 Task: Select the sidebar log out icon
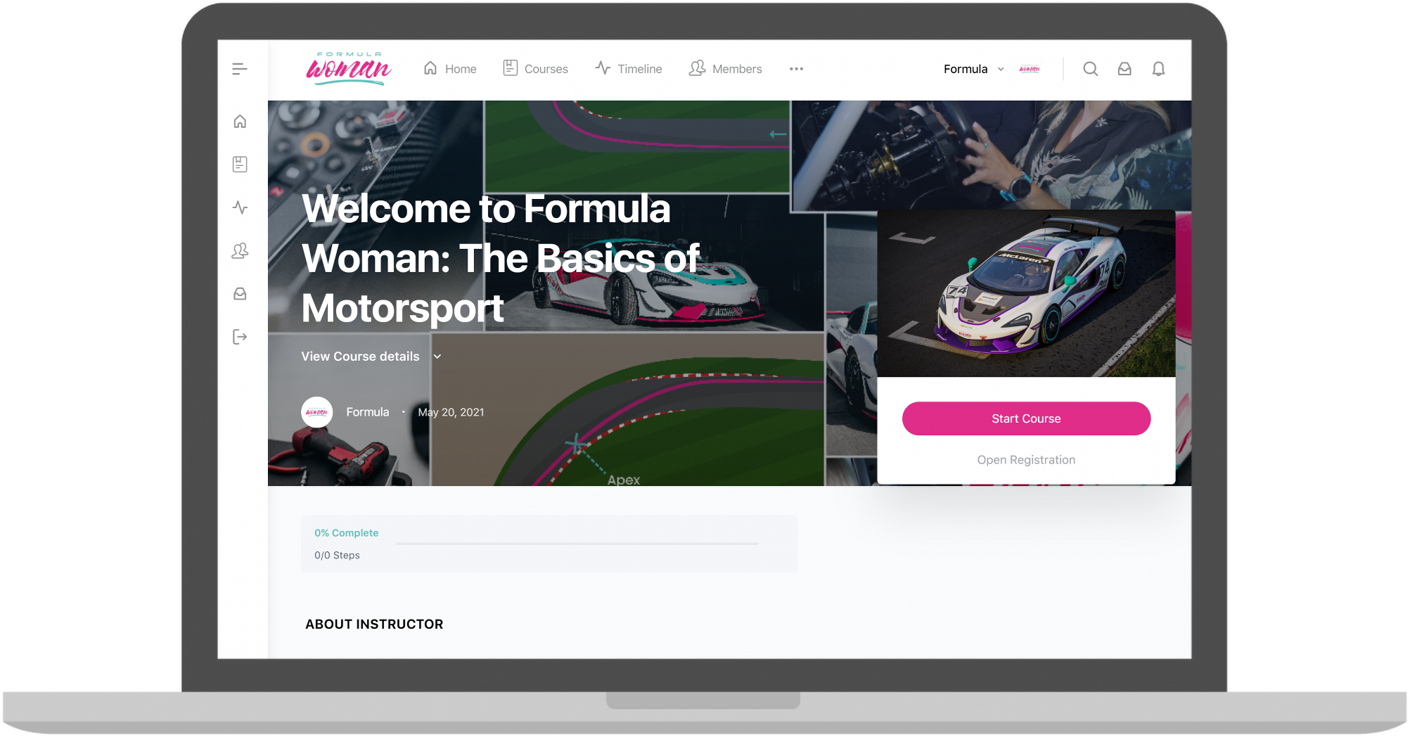[x=240, y=337]
